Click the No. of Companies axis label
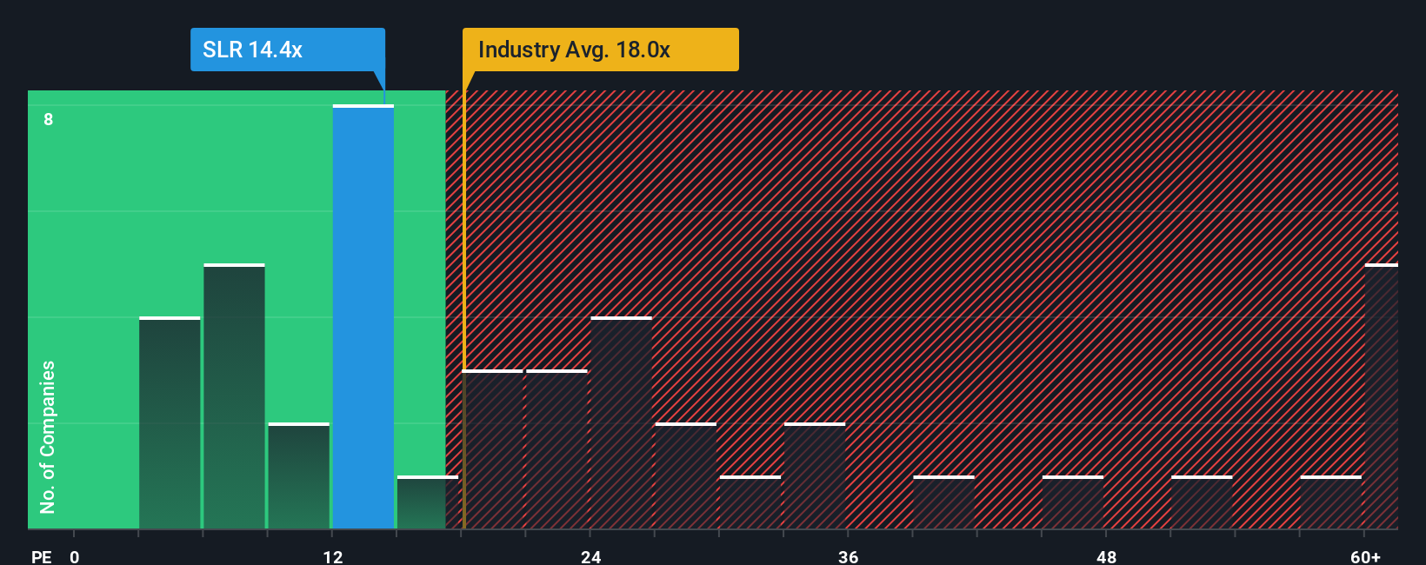The height and width of the screenshot is (565, 1426). tap(48, 436)
